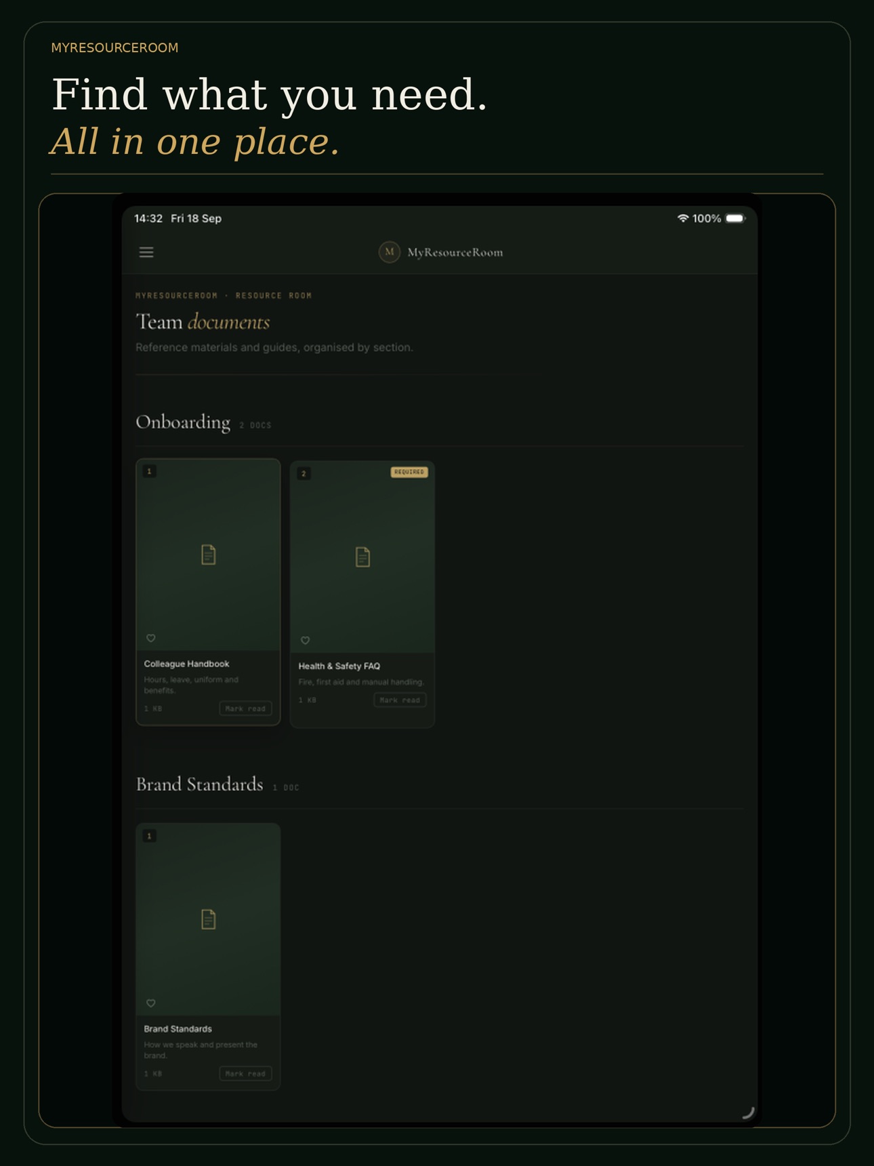Favorite the Health & Safety FAQ heart
The image size is (874, 1166).
tap(306, 640)
